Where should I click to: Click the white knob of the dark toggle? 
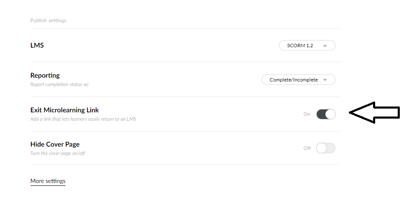pyautogui.click(x=330, y=114)
